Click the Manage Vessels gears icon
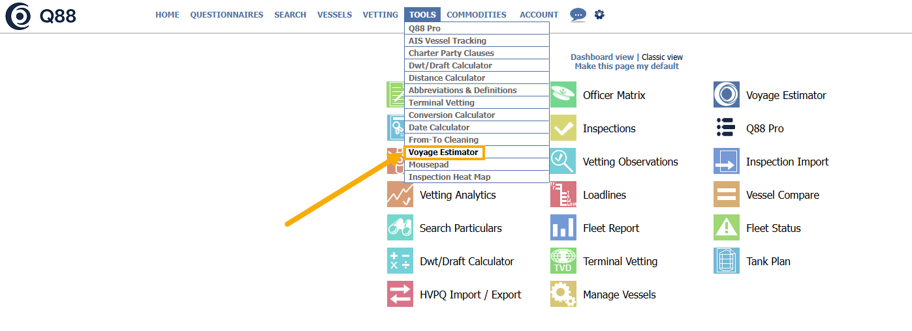Viewport: 912px width, 331px height. pos(563,295)
